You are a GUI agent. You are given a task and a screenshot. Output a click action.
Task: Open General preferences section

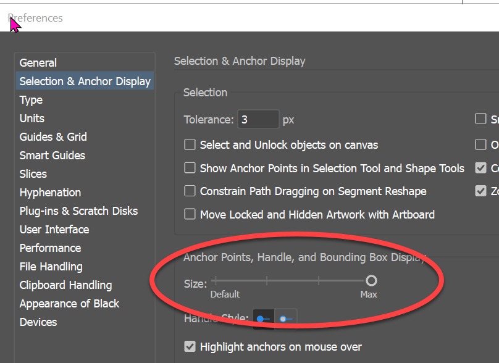(x=38, y=62)
